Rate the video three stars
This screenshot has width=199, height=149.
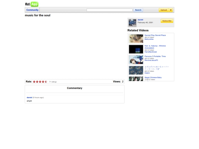point(40,82)
